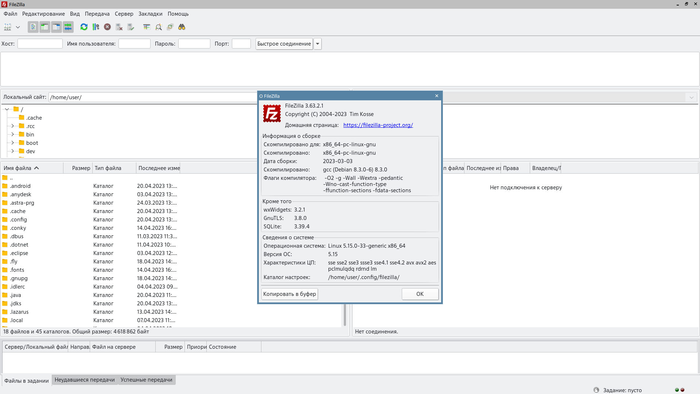Click the .lazarus folder icon
The image size is (700, 394).
click(x=5, y=312)
